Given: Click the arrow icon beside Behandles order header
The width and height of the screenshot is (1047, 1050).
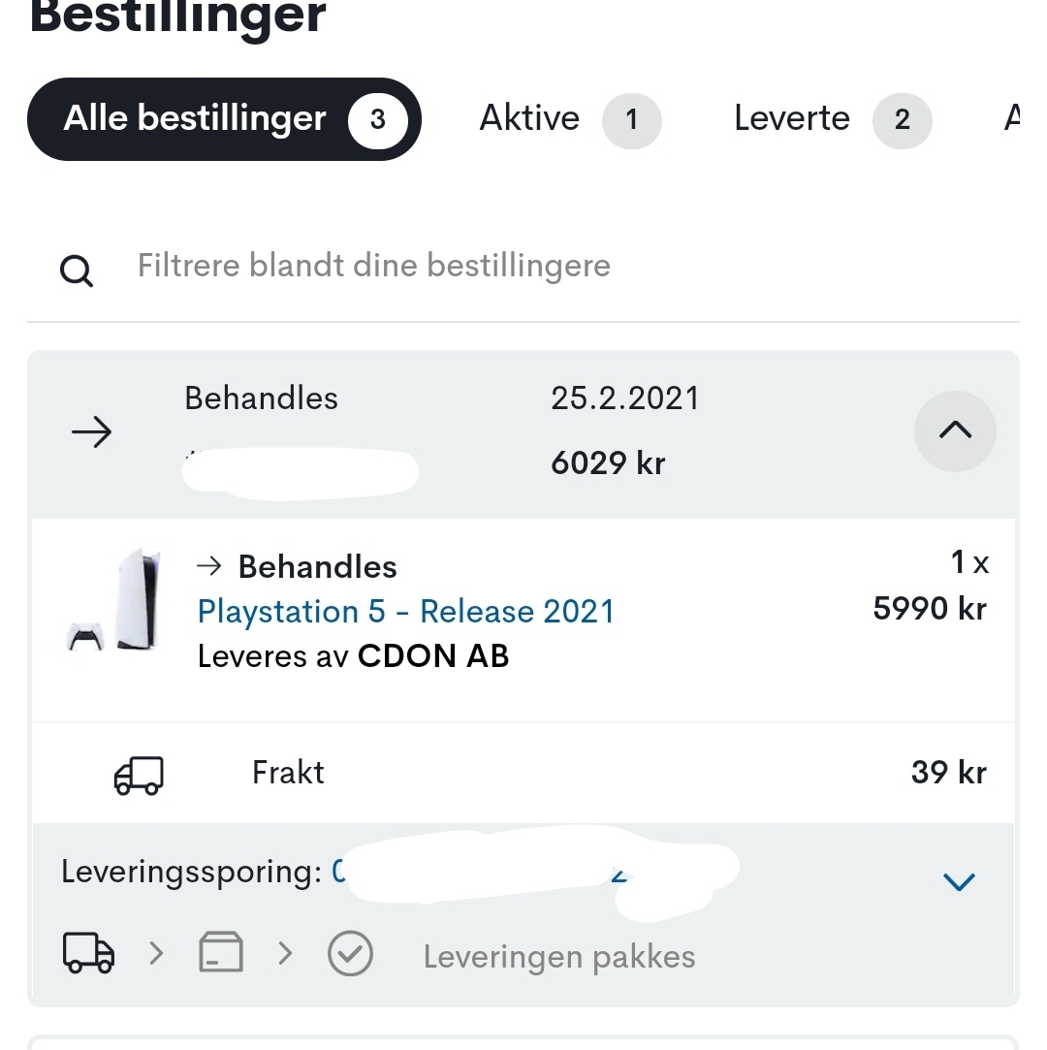Looking at the screenshot, I should click(92, 431).
